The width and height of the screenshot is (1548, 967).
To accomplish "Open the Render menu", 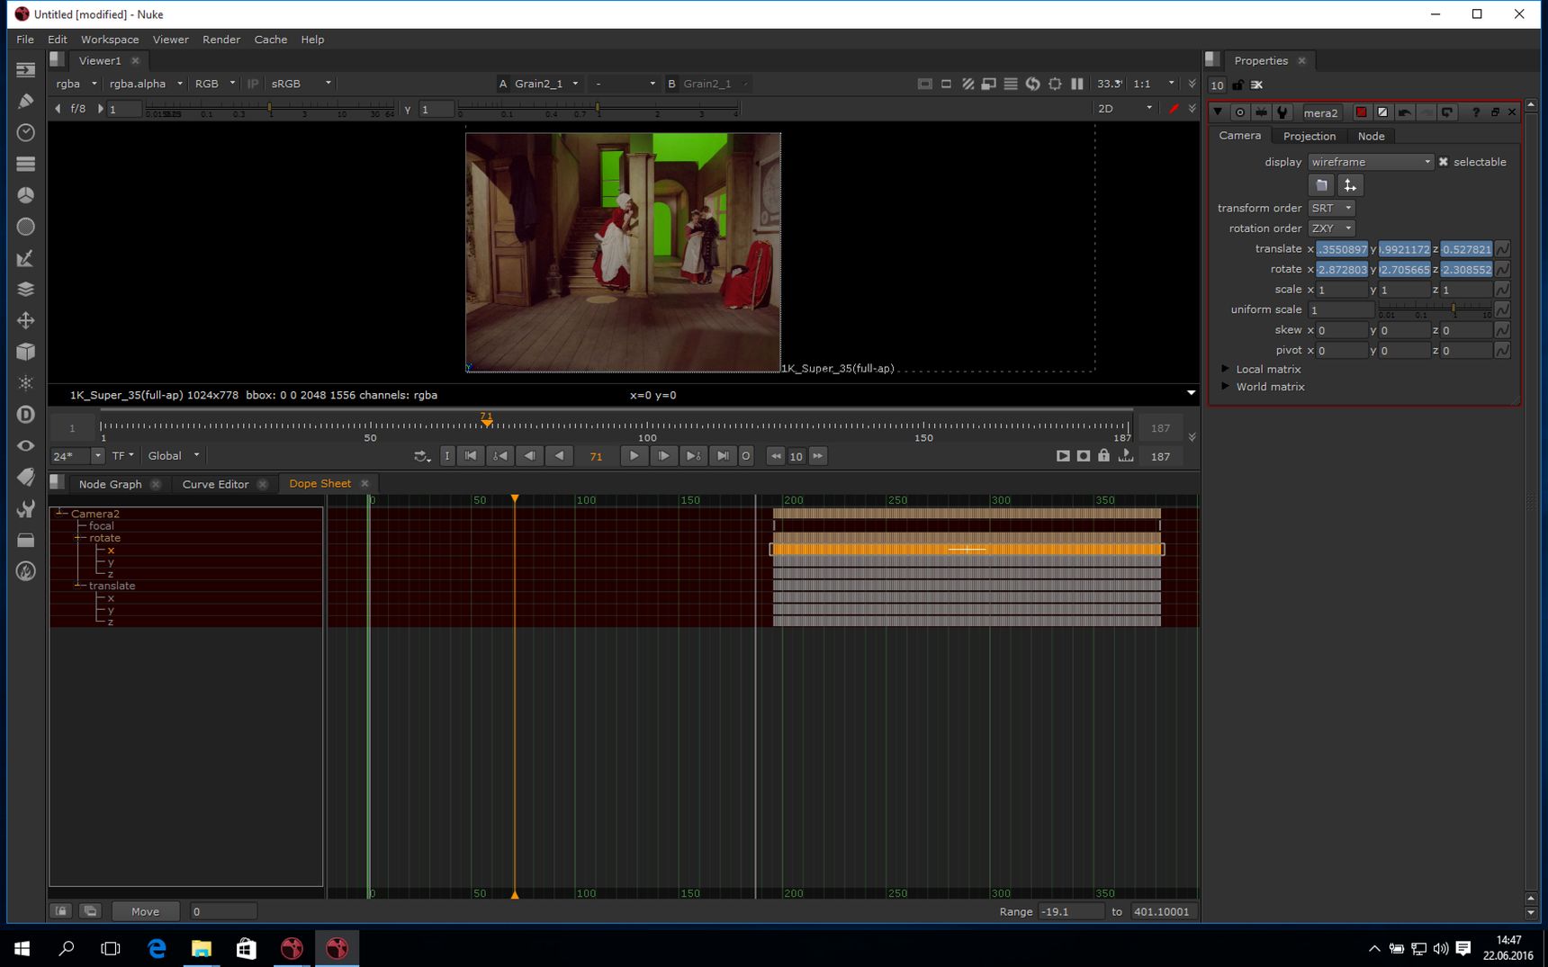I will (221, 40).
